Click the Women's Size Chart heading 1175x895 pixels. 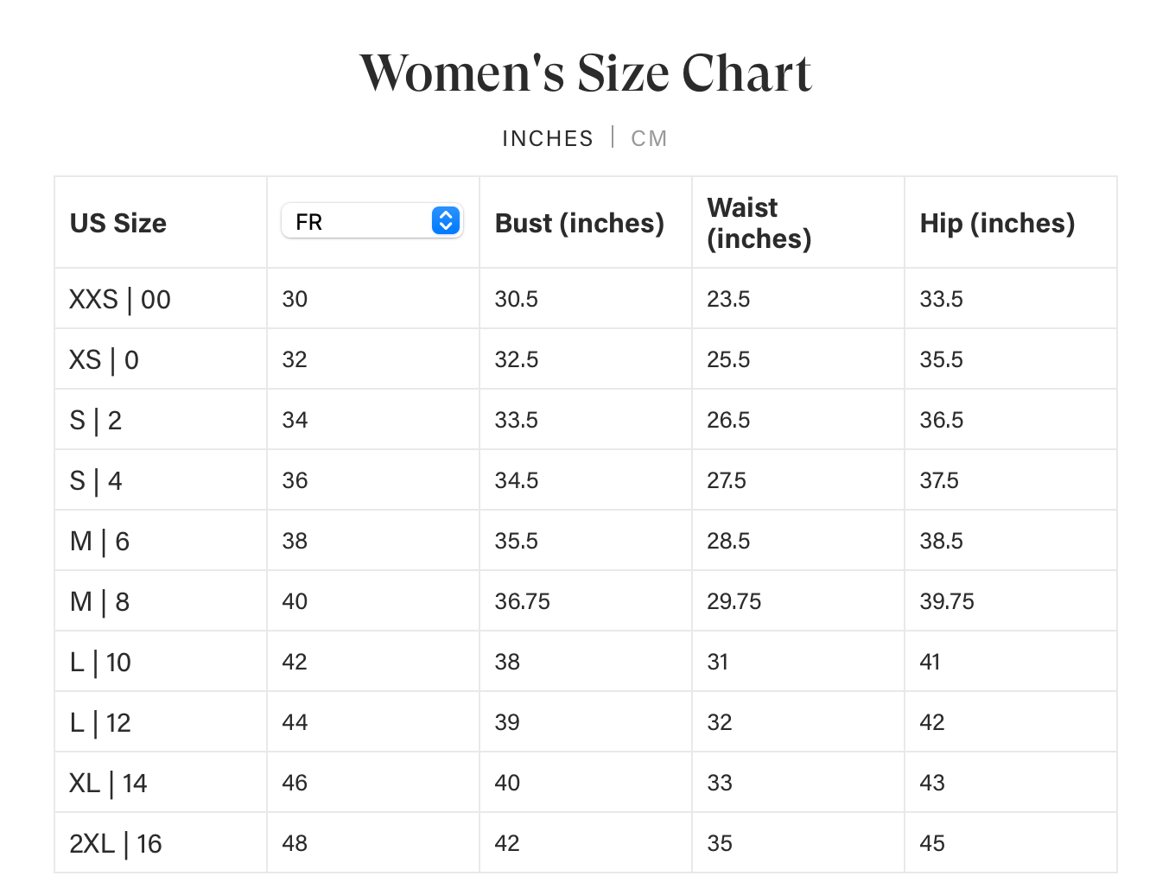(586, 73)
